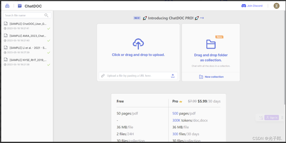Click green checkmark for AMIA_2023 file
Viewport: 286px width, 143px height.
[x=49, y=41]
